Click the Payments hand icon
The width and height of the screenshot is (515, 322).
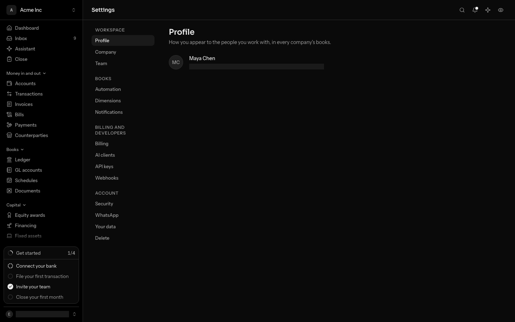point(9,125)
